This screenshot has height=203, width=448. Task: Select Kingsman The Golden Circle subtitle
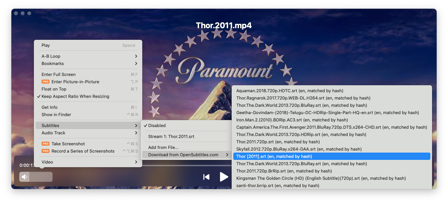(332, 178)
